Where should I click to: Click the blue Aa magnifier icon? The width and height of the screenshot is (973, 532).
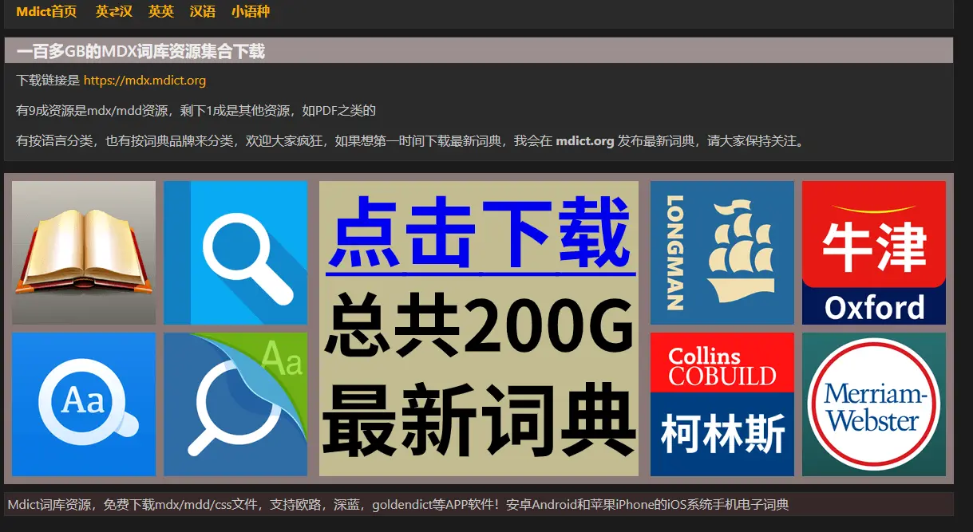[x=84, y=404]
